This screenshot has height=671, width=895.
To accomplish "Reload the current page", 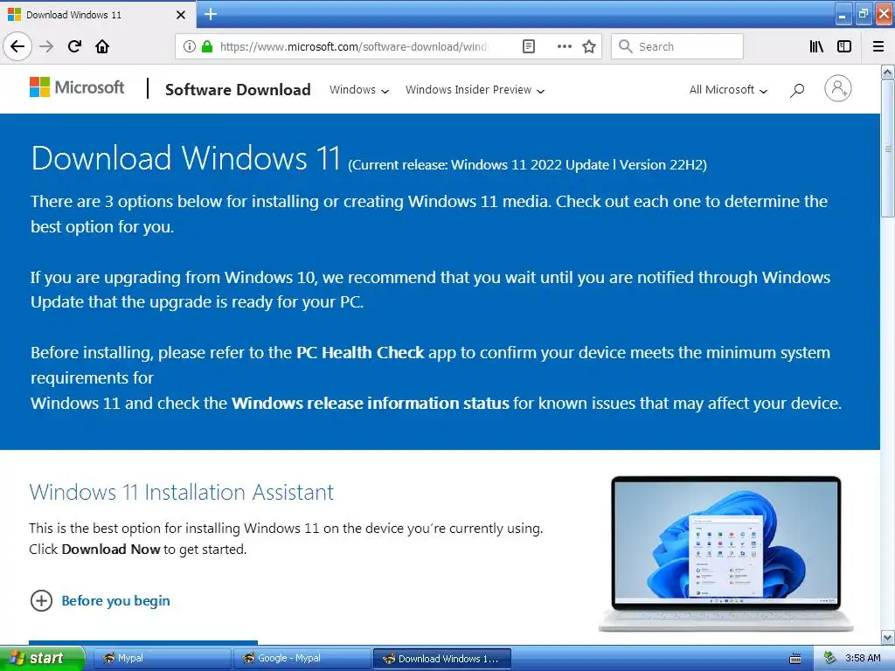I will point(74,46).
